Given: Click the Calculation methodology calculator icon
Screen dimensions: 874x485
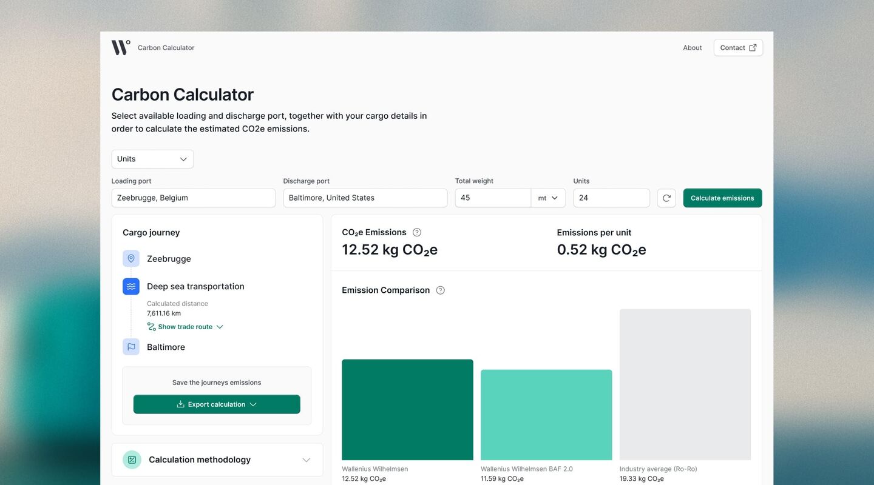Looking at the screenshot, I should (132, 460).
